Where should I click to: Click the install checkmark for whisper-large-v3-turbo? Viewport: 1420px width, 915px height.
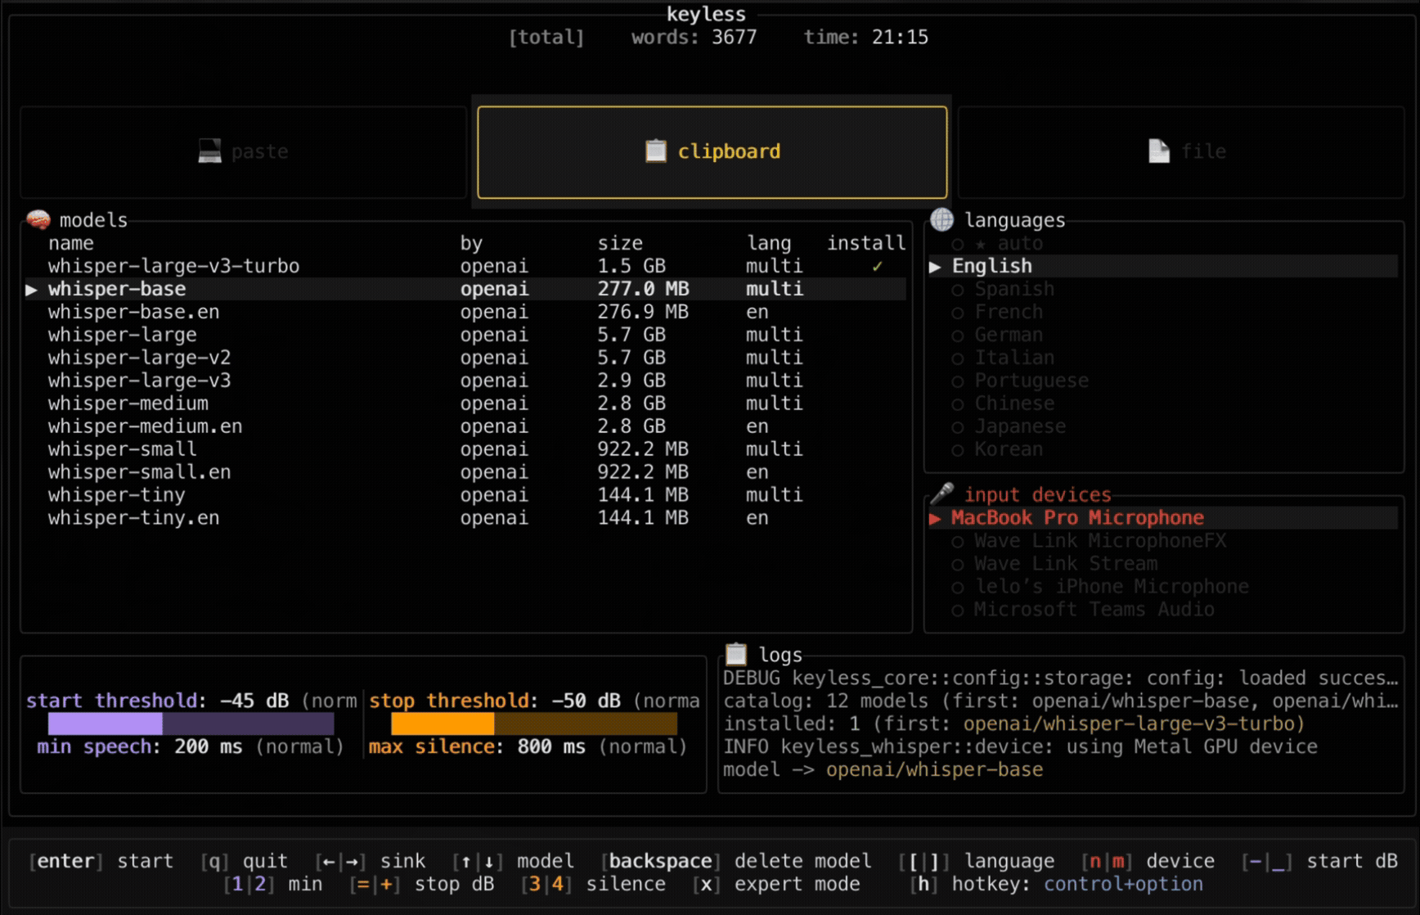[x=877, y=266]
